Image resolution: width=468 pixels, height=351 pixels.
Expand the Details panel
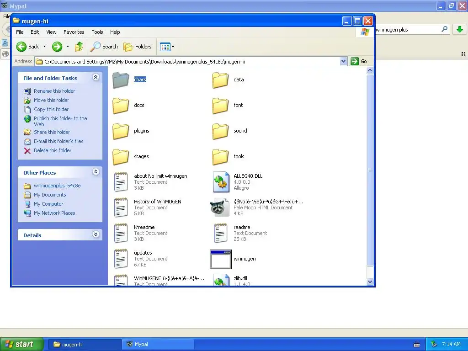pyautogui.click(x=96, y=234)
